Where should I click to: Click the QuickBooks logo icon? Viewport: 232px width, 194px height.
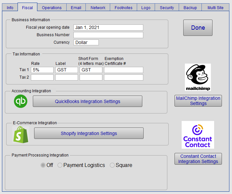[x=21, y=101]
